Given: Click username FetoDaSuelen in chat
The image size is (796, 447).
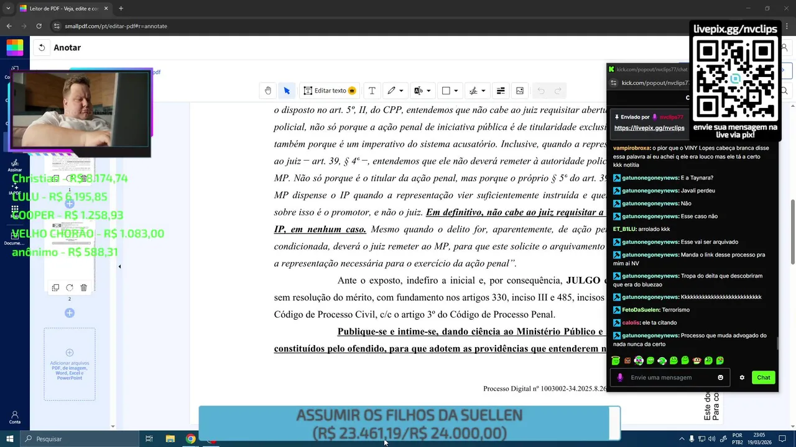Looking at the screenshot, I should (x=641, y=310).
